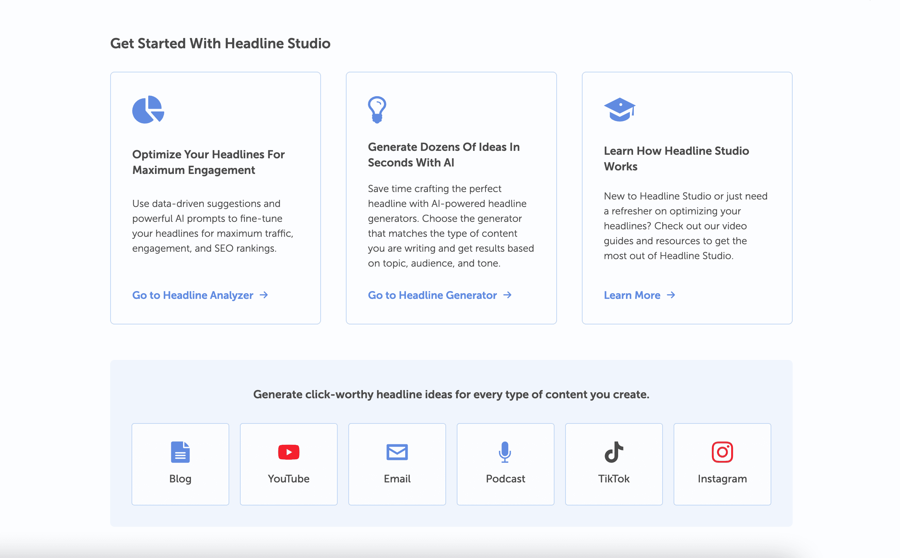
Task: Select the Instagram label text
Action: tap(722, 478)
